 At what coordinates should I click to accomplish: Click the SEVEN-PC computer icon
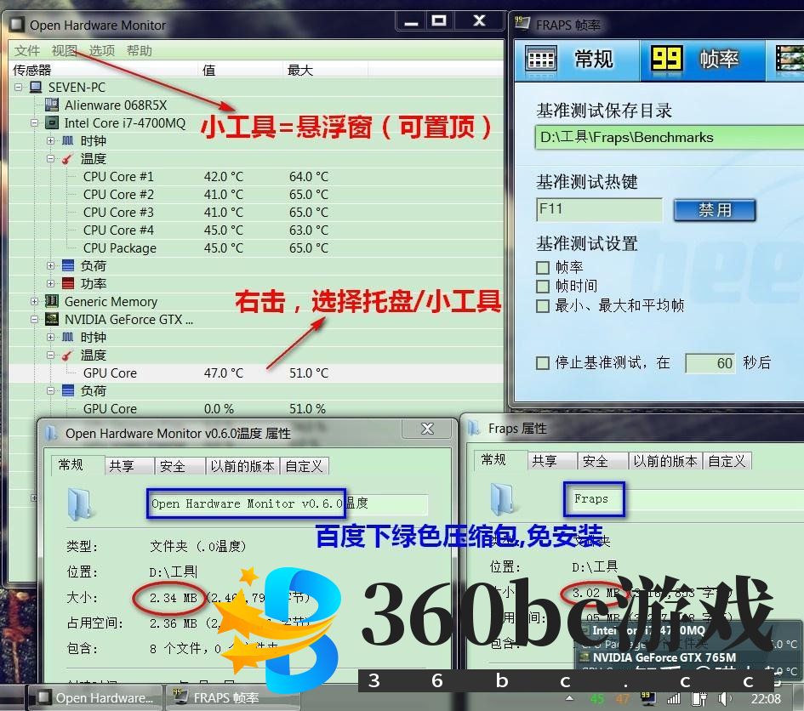click(36, 88)
